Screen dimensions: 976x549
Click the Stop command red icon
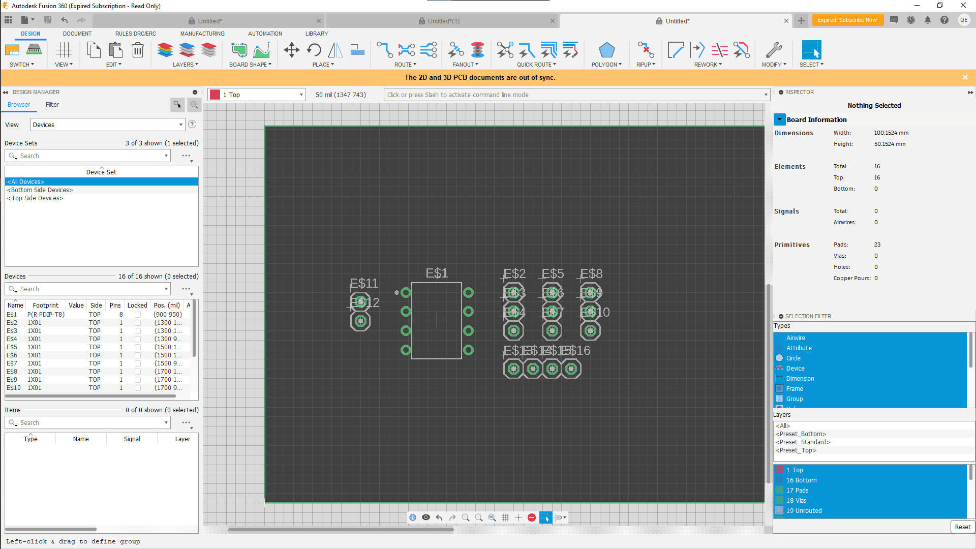[532, 517]
